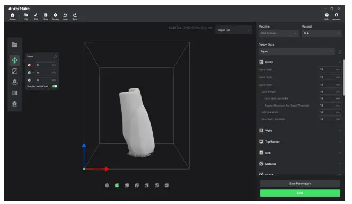Expand the Infill section

click(x=340, y=153)
